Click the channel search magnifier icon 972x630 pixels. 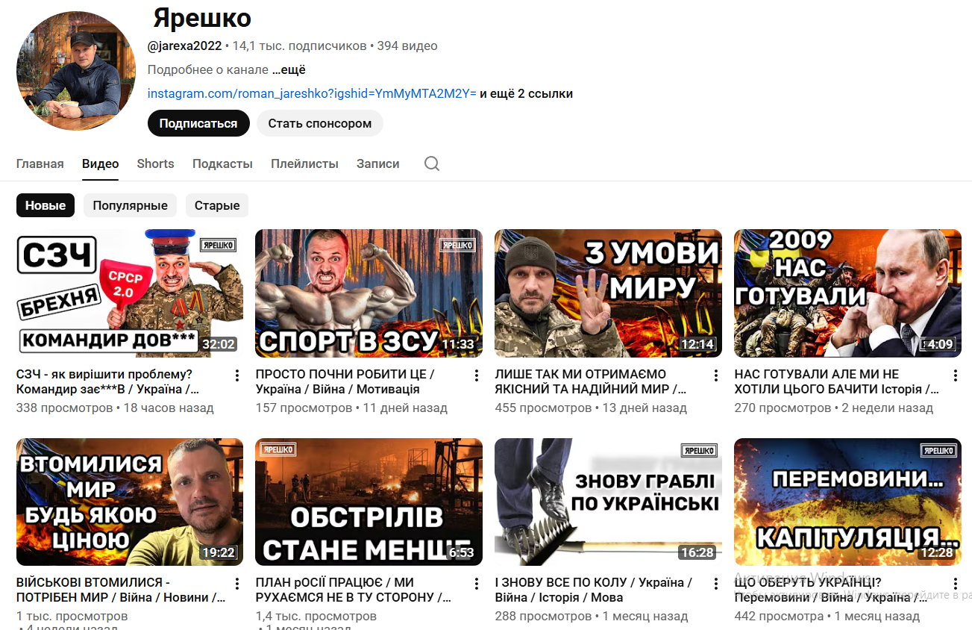432,163
